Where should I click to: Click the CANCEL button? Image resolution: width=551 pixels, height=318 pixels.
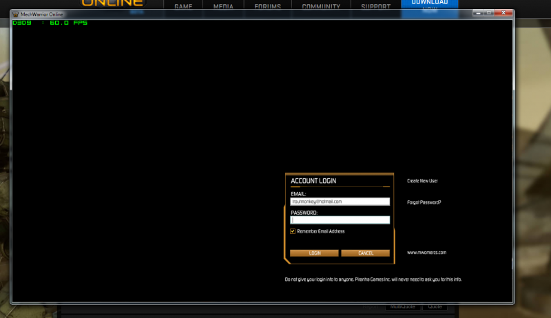pyautogui.click(x=366, y=253)
